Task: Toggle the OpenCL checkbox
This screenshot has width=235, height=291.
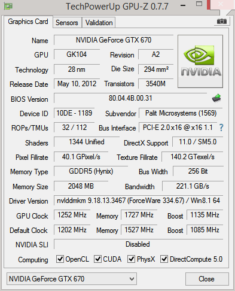Action: (x=60, y=259)
